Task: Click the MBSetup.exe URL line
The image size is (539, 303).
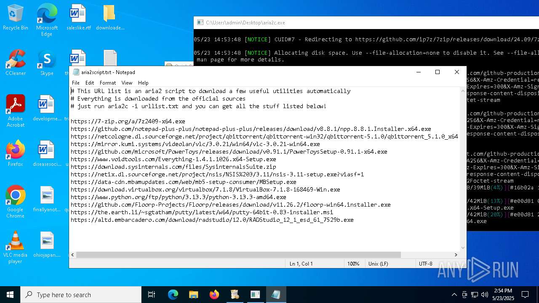Action: (184, 182)
